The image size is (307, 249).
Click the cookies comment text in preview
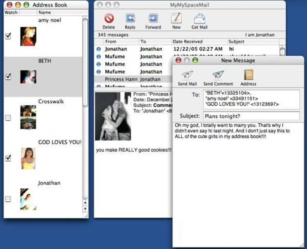[x=134, y=150]
